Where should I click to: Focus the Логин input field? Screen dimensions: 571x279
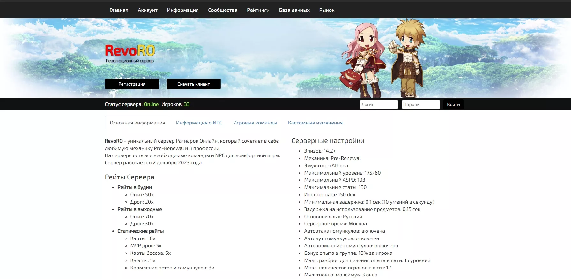pos(379,104)
